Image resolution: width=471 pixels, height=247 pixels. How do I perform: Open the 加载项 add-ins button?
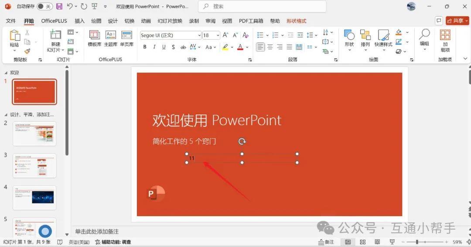[x=445, y=41]
